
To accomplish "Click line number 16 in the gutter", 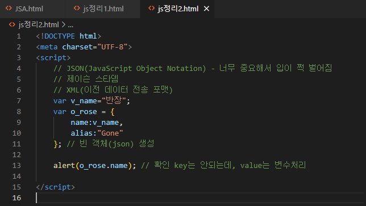I will 16,198.
